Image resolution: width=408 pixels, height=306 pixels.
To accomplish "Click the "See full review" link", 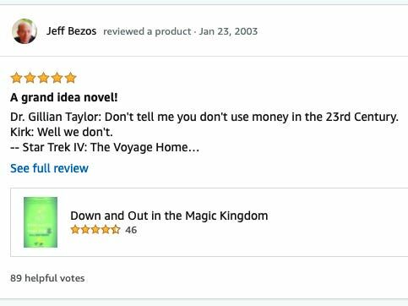I will [x=49, y=168].
